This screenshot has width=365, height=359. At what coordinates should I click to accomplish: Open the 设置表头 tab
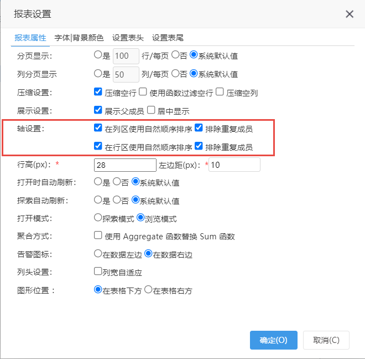pyautogui.click(x=128, y=38)
